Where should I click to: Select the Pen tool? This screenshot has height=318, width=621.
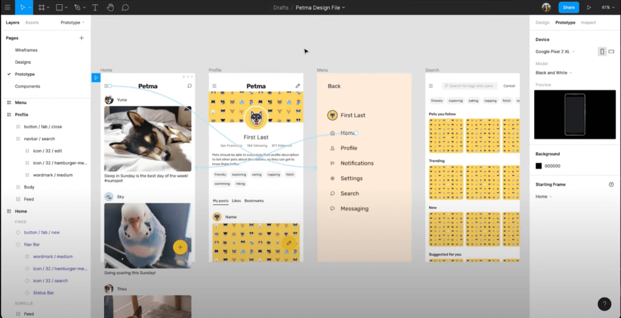[77, 7]
